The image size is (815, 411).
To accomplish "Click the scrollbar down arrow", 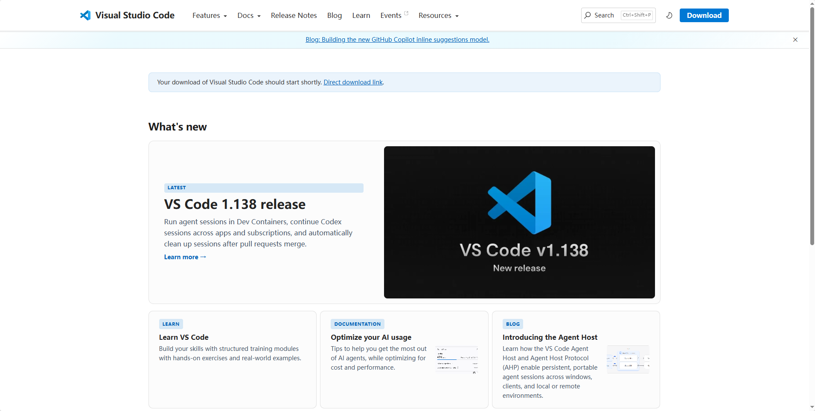I will 812,408.
